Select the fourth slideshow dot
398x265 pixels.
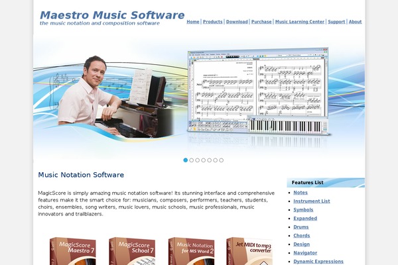[204, 160]
